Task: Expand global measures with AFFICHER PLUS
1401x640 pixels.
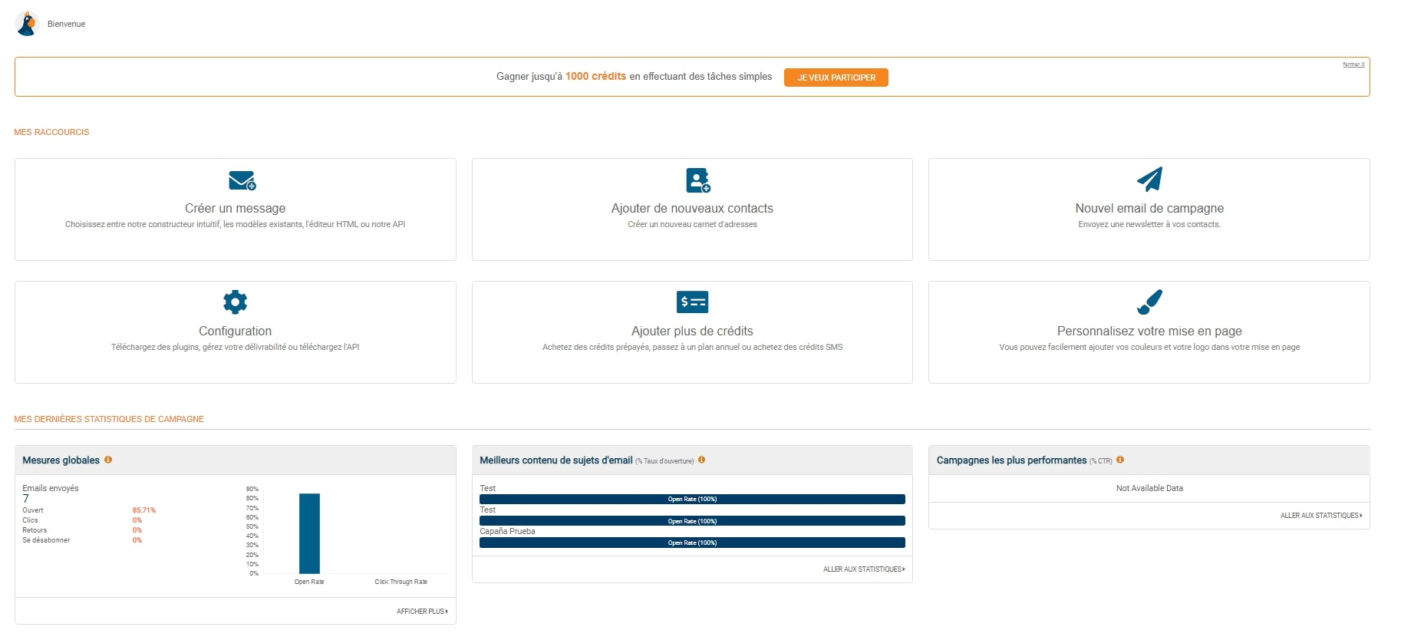Action: coord(422,612)
